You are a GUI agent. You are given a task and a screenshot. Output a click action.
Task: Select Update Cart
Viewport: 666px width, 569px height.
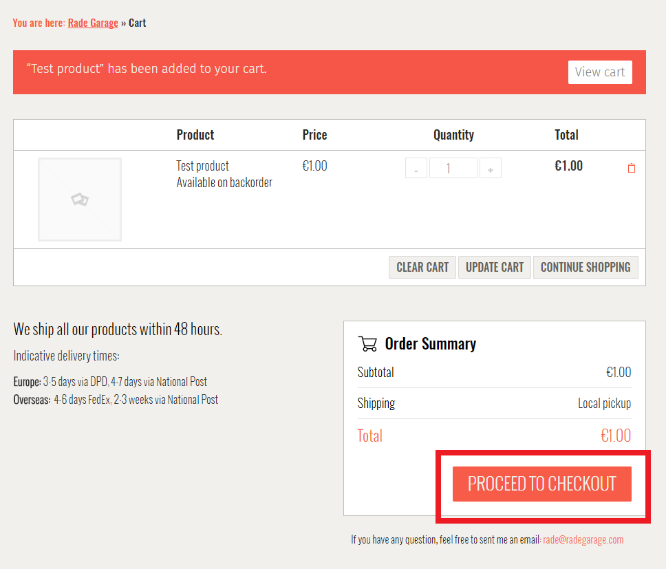[x=494, y=267]
